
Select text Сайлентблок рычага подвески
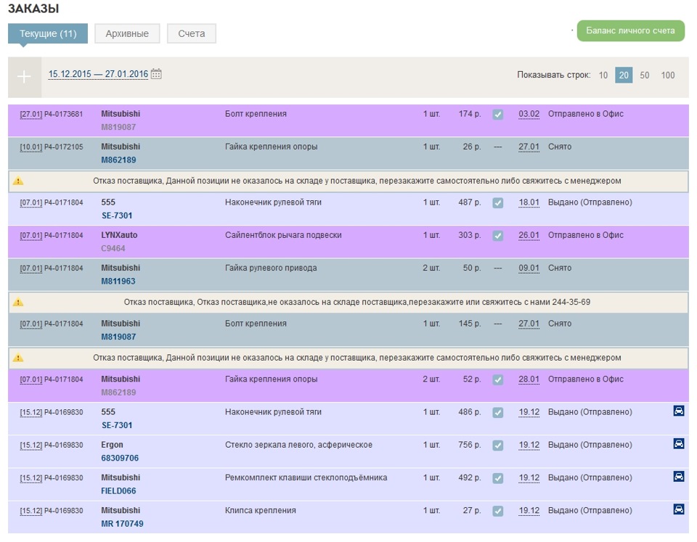point(283,235)
